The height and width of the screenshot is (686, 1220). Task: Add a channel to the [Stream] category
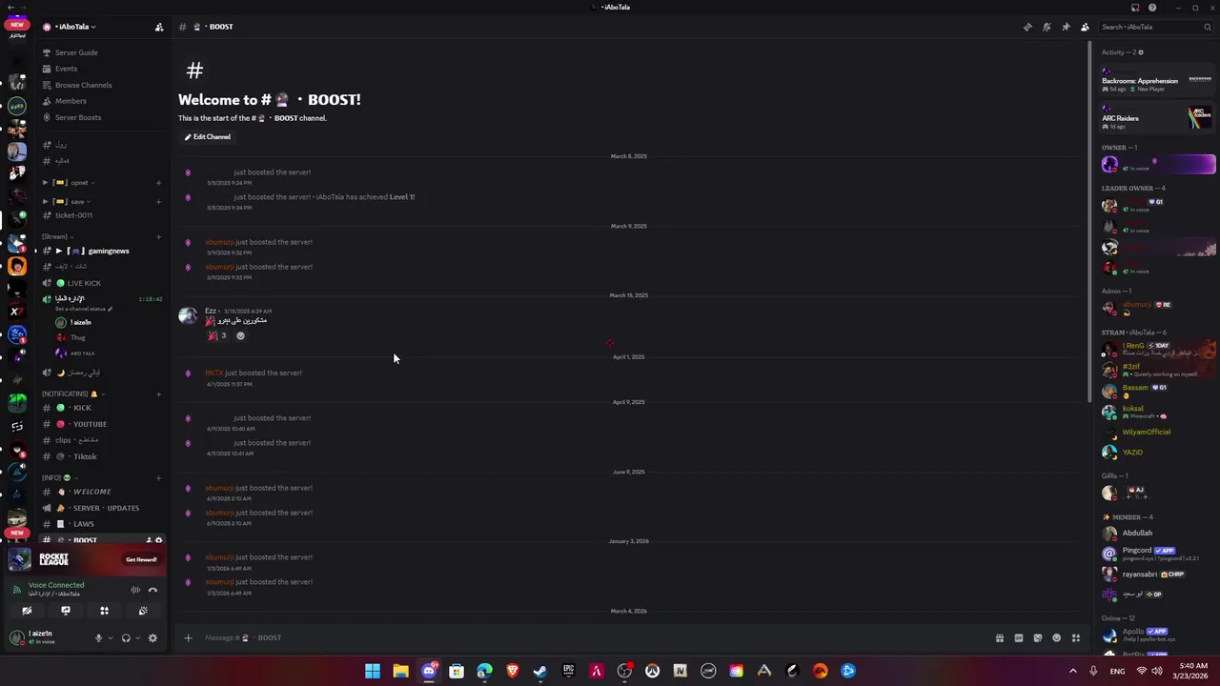click(158, 236)
